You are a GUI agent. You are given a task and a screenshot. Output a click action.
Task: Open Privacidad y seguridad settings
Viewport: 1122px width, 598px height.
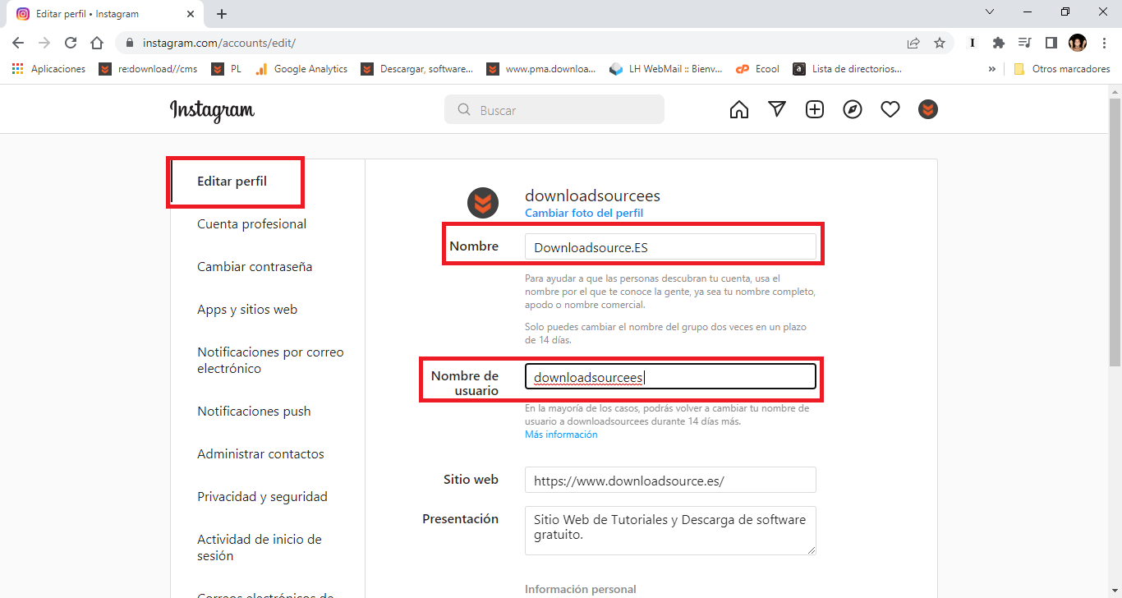coord(262,497)
